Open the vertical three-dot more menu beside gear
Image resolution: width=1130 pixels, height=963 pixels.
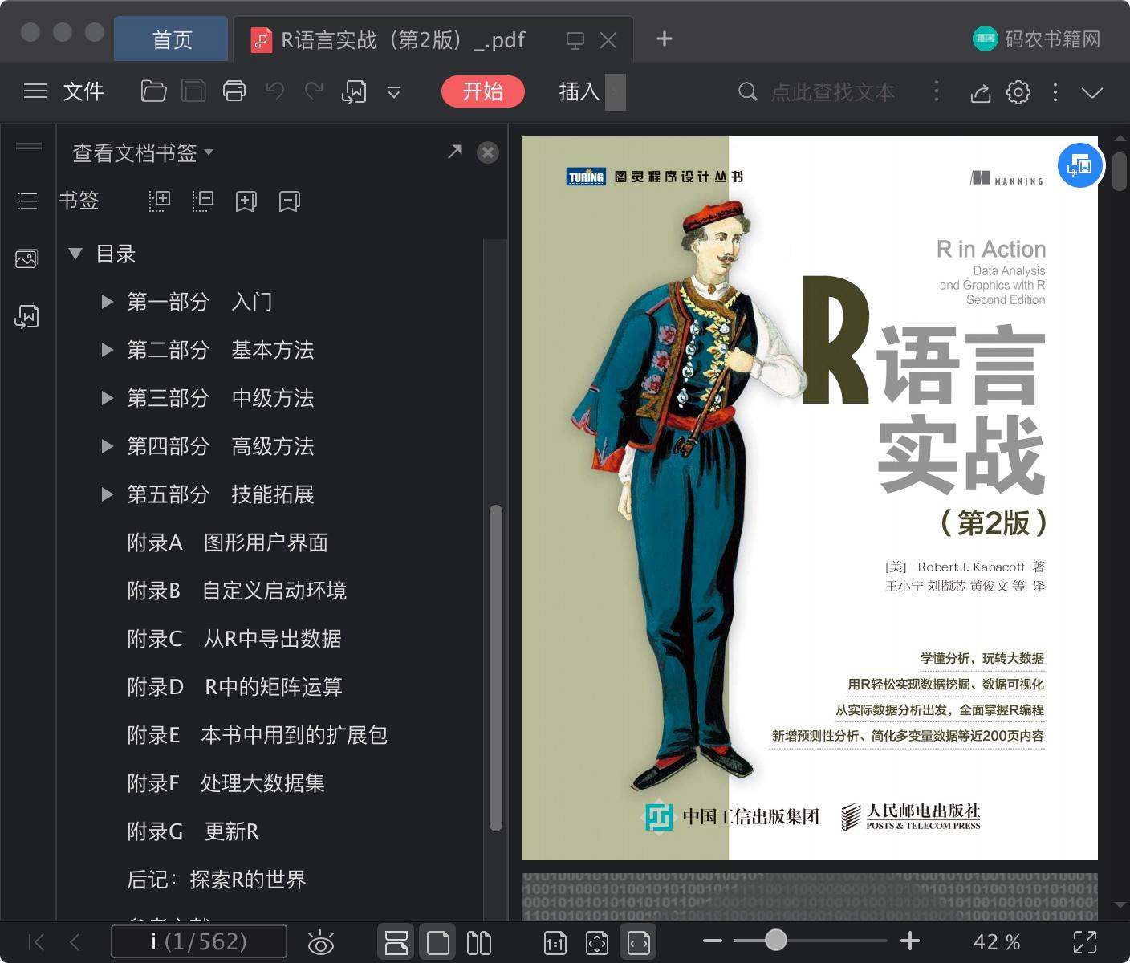1055,92
